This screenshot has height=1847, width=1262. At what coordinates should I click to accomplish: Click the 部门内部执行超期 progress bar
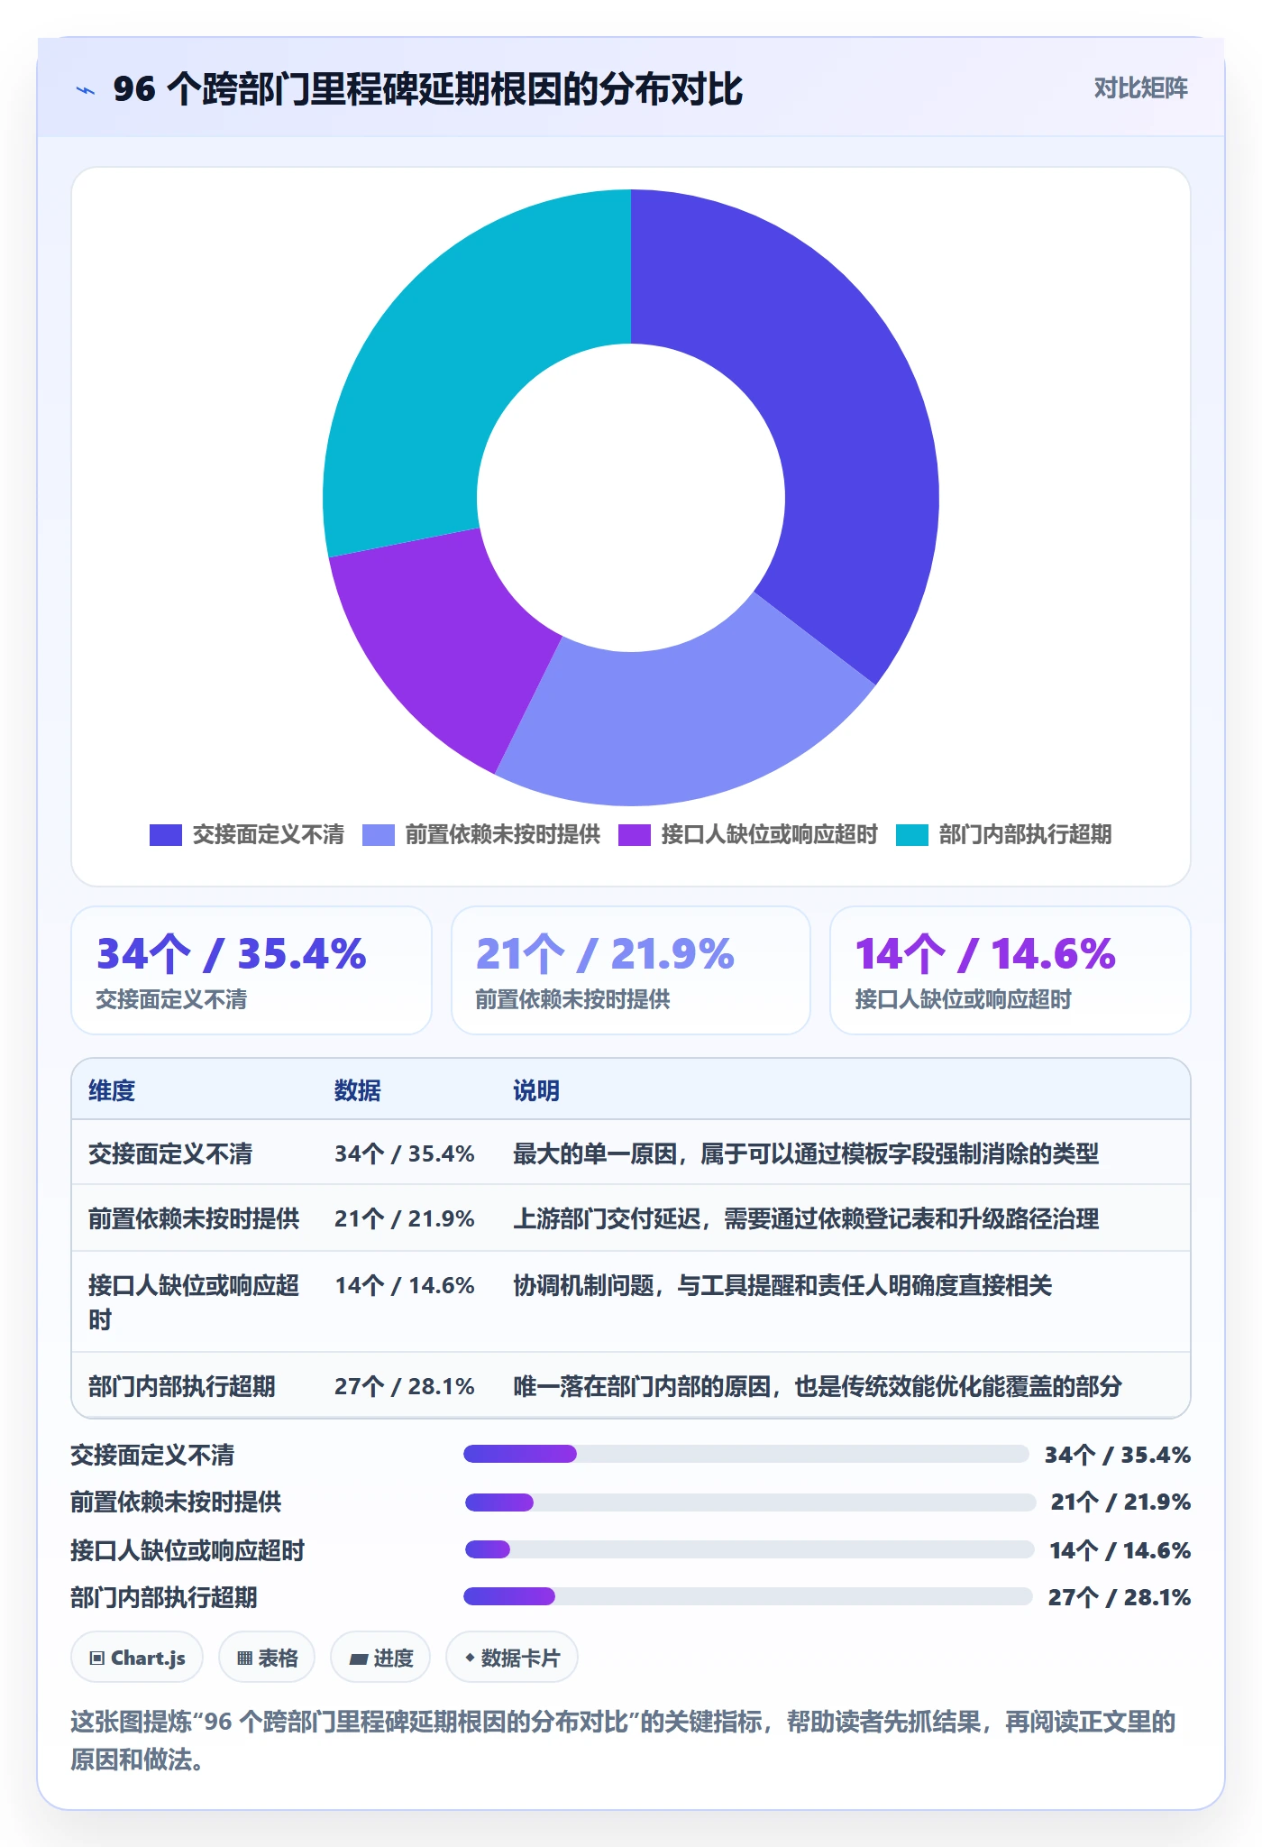pos(747,1596)
